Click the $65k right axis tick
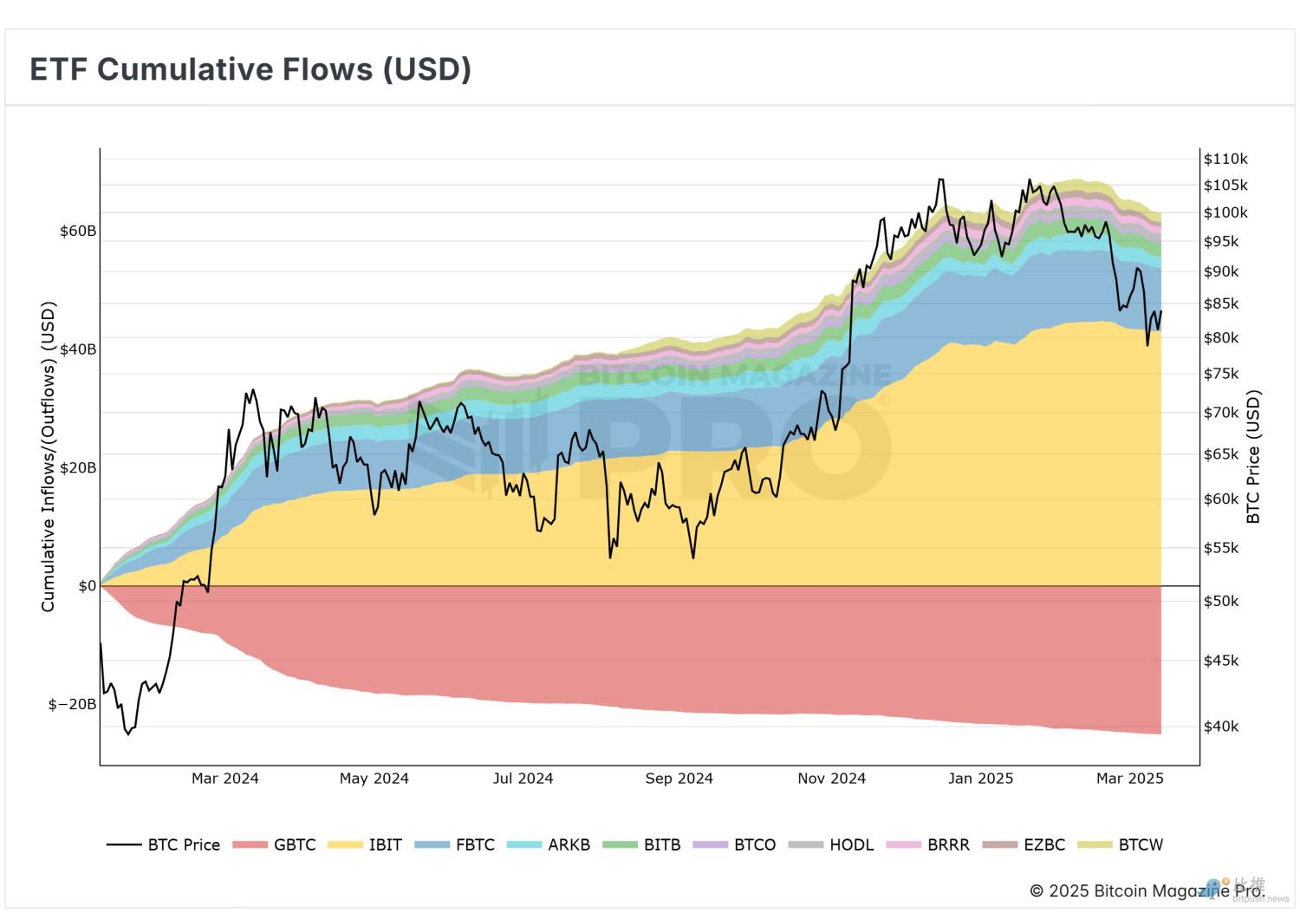Image resolution: width=1300 pixels, height=913 pixels. [1221, 454]
